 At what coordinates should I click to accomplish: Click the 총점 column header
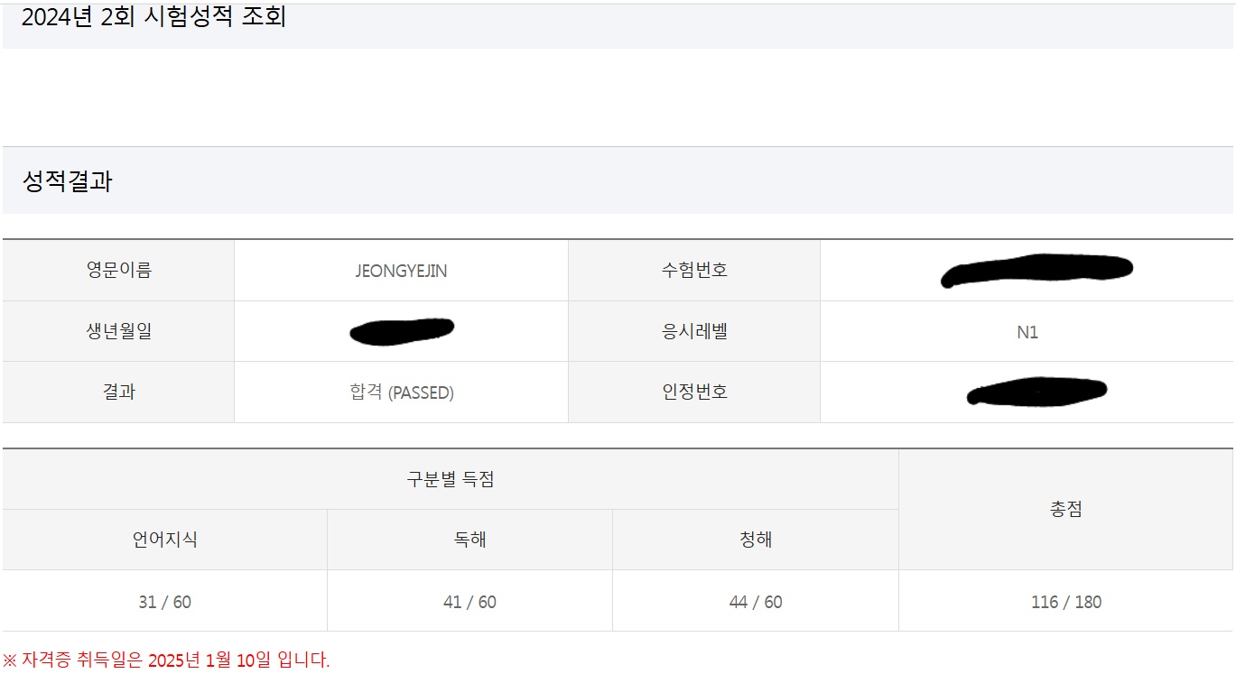click(1065, 510)
